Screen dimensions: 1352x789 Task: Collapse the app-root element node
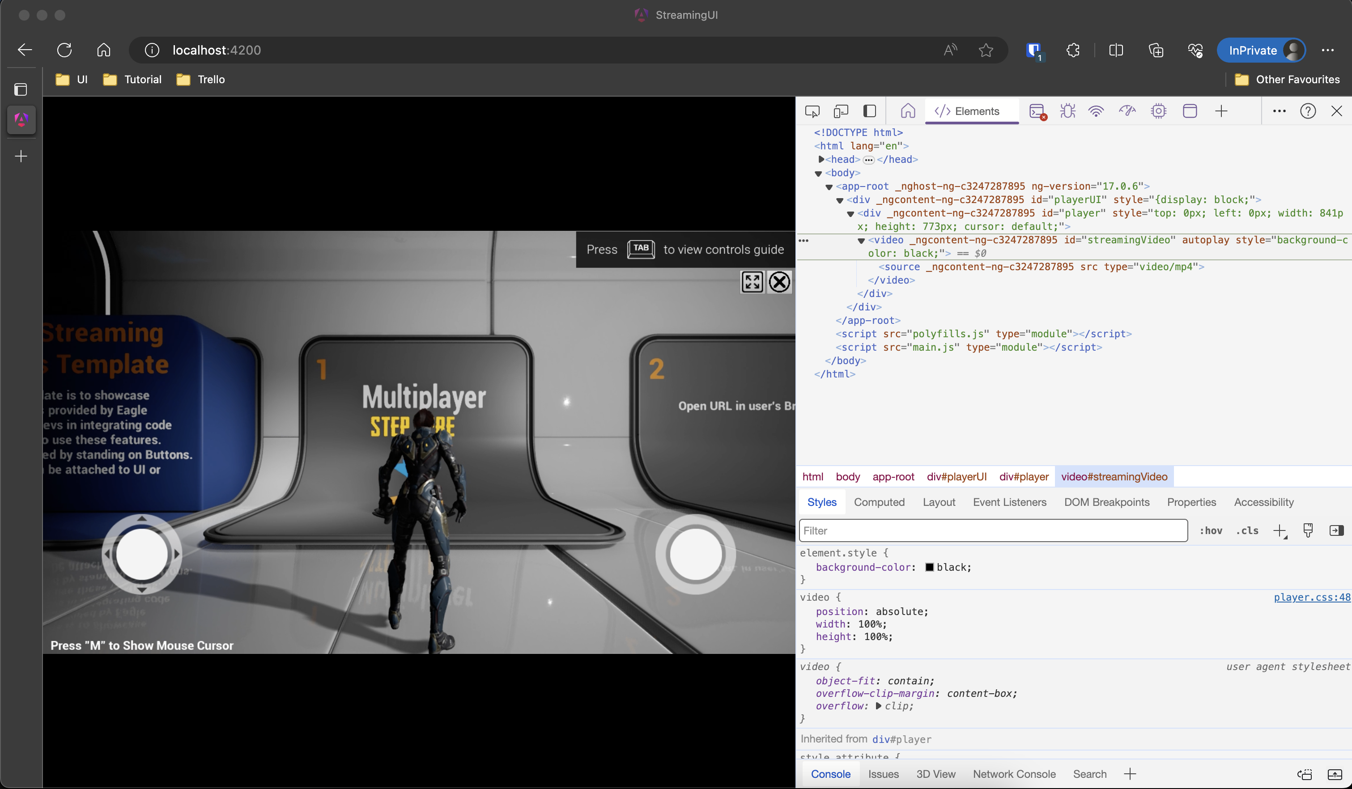coord(829,187)
